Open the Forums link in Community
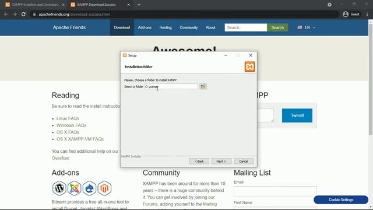Screen dimensions: 373x210 pos(150,204)
